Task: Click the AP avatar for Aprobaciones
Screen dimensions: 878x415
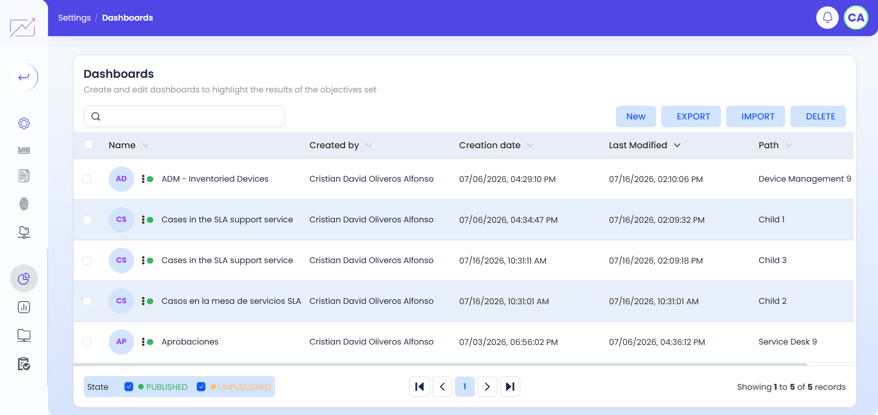Action: pos(121,342)
